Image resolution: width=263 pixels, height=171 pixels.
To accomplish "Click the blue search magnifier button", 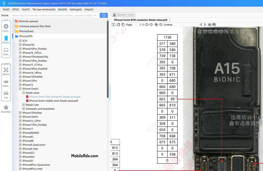I will coord(104,15).
